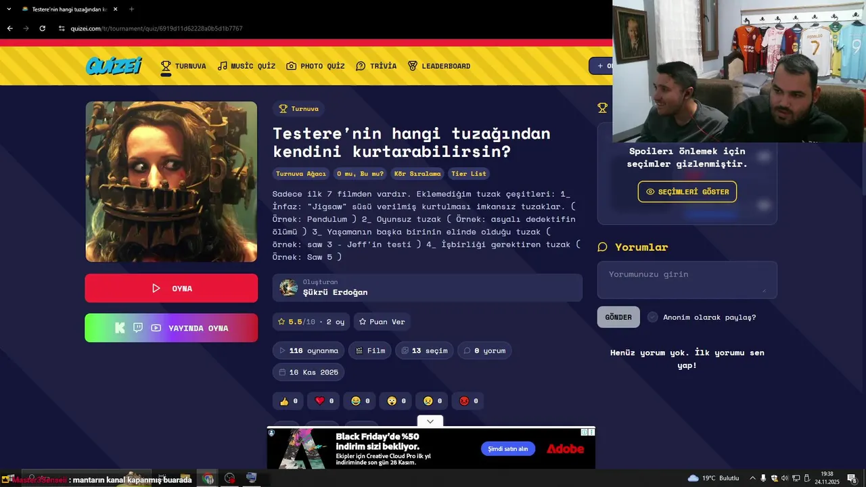Click the Henüz yorum yok message
This screenshot has height=487, width=866.
click(687, 359)
